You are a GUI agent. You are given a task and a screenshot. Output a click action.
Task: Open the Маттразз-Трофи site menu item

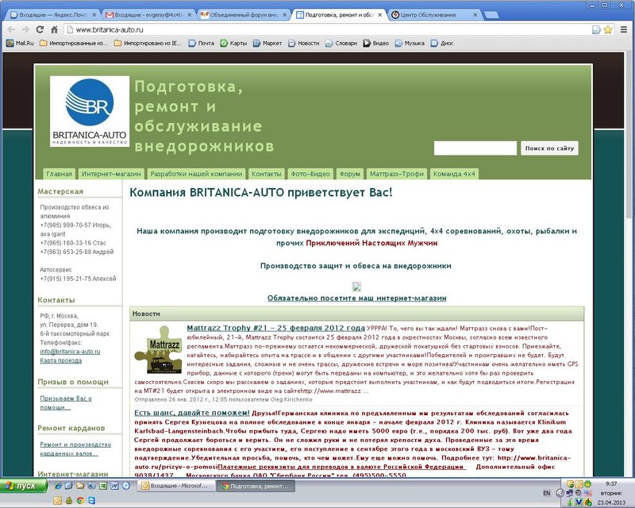[397, 174]
